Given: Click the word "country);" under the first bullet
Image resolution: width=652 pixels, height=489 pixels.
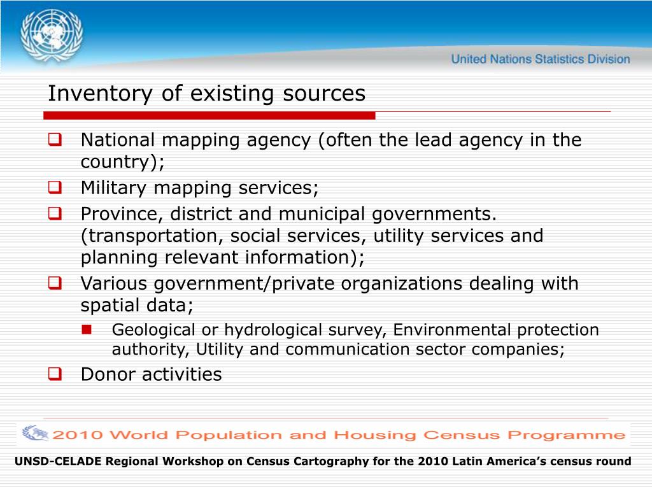Looking at the screenshot, I should 123,162.
